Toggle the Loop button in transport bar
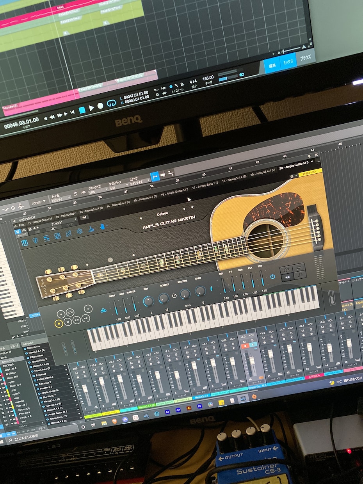The height and width of the screenshot is (484, 363). tap(111, 103)
